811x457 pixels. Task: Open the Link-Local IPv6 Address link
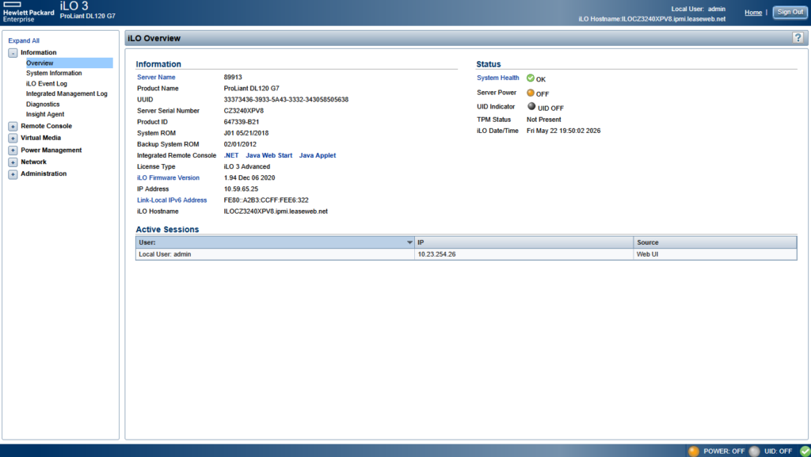(x=172, y=200)
